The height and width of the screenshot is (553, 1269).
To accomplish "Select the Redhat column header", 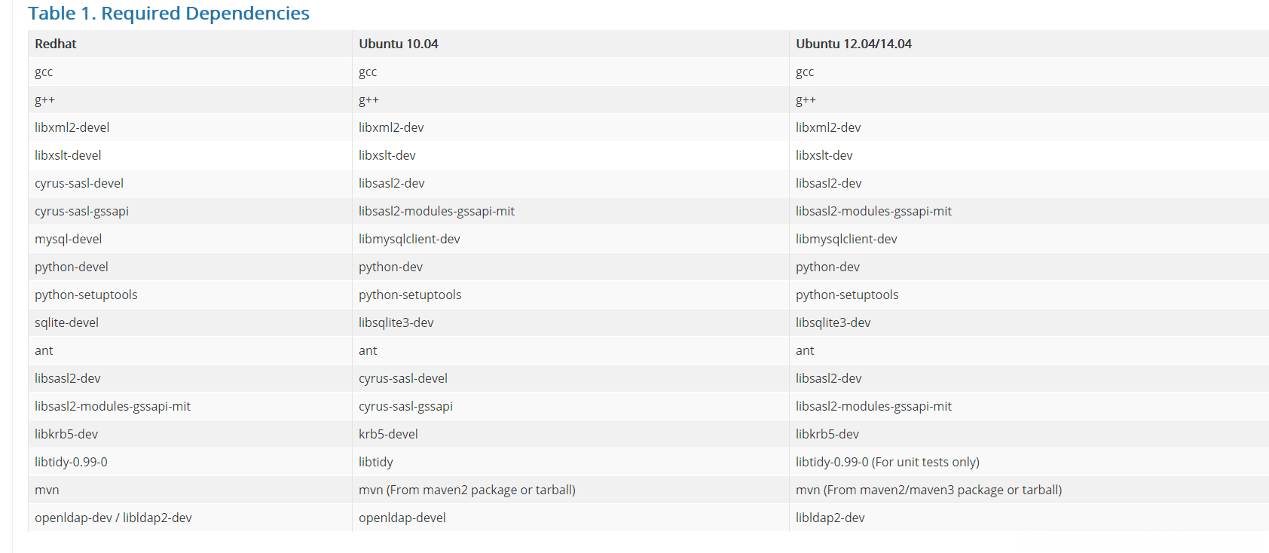I will (x=56, y=44).
